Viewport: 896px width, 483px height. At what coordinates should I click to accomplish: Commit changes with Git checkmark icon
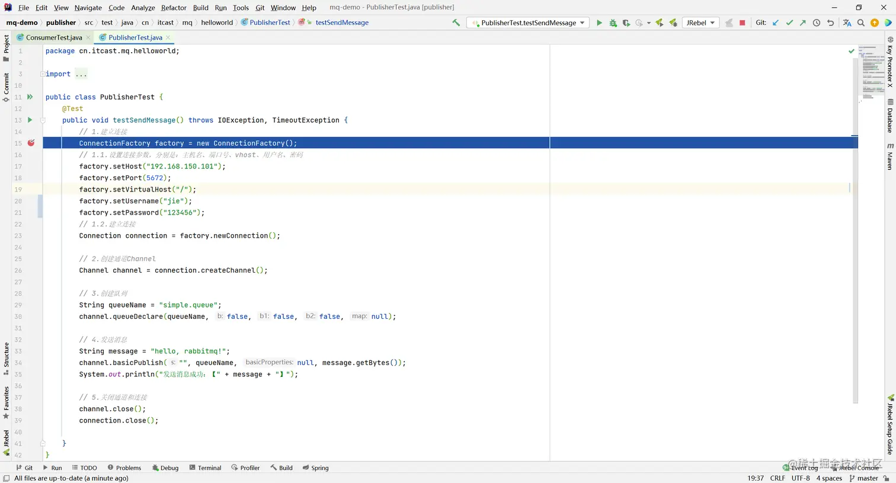(789, 23)
